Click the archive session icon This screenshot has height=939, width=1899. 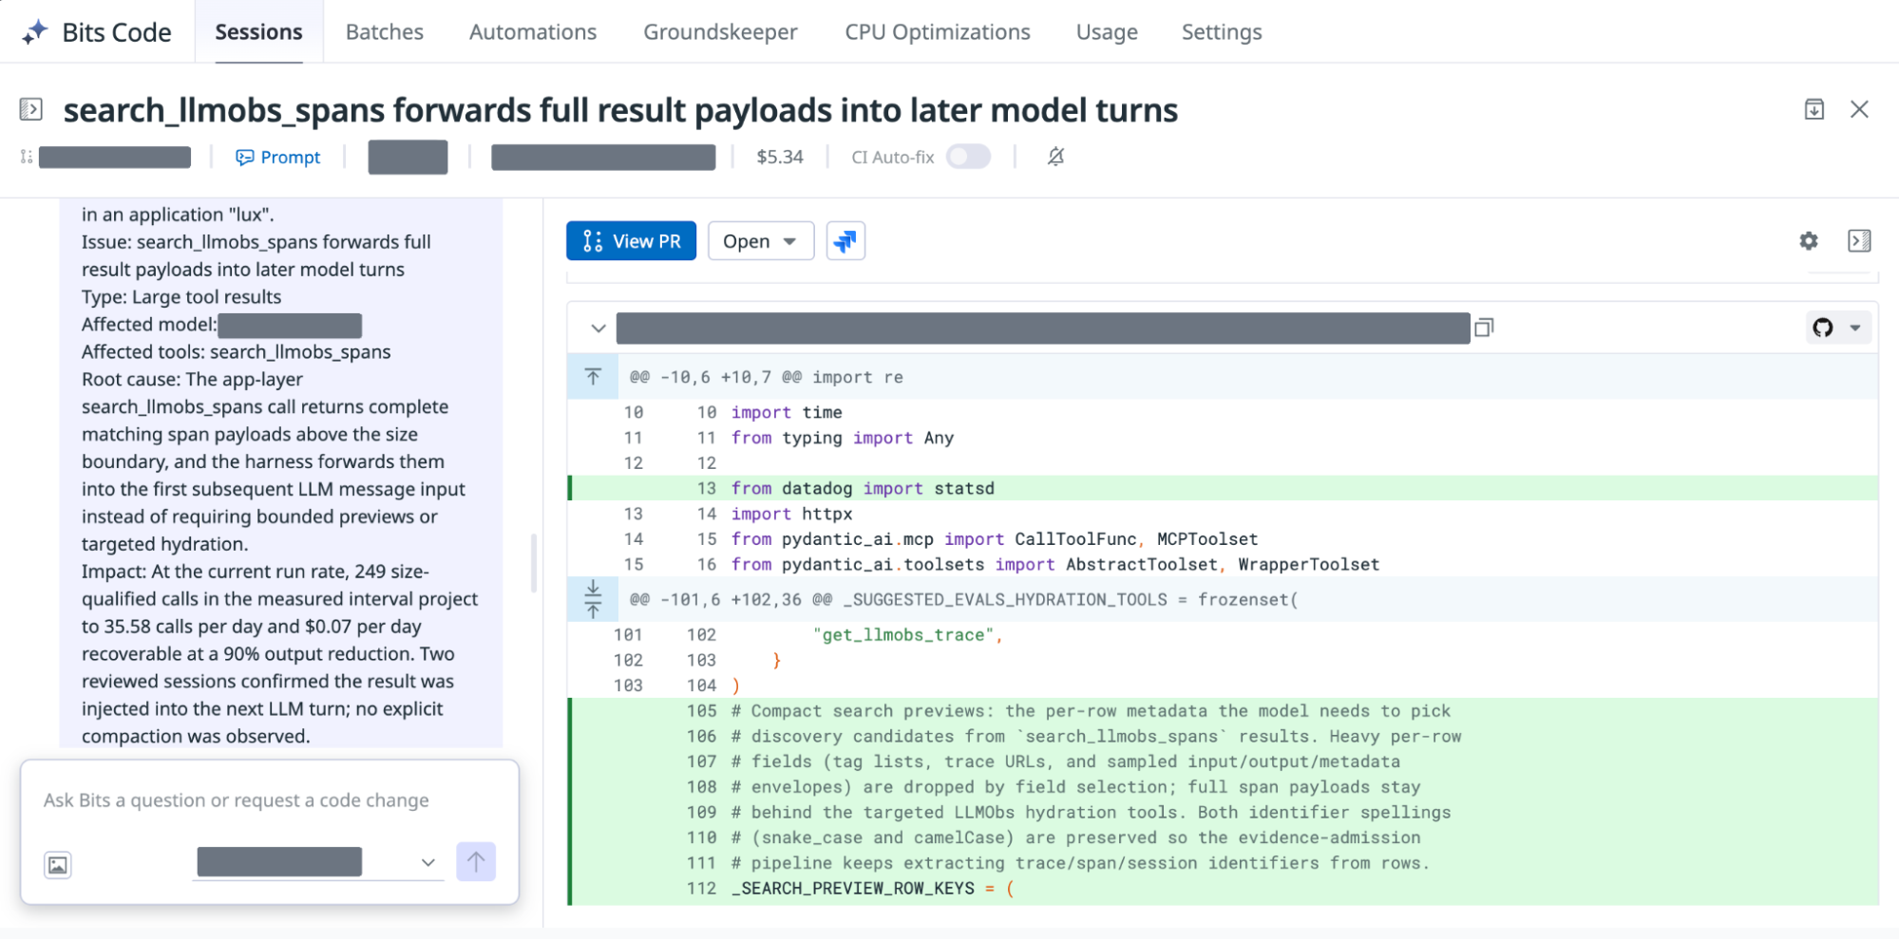pyautogui.click(x=1814, y=109)
